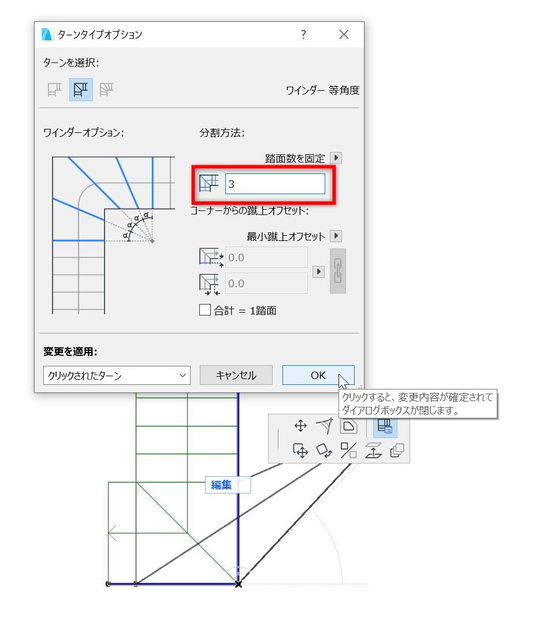Screen dimensions: 543x638
Task: Click the lower riser offset icon
Action: 210,284
